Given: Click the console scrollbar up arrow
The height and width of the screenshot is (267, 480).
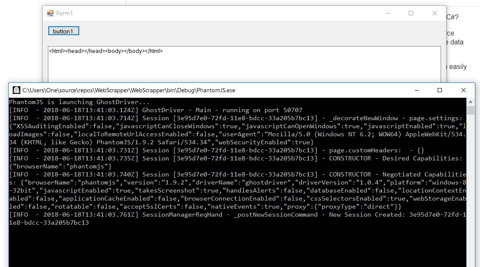Looking at the screenshot, I should pos(470,101).
